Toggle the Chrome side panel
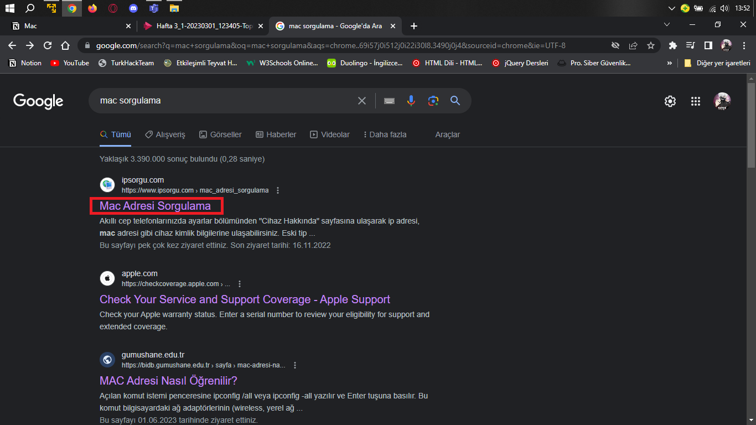 click(708, 45)
